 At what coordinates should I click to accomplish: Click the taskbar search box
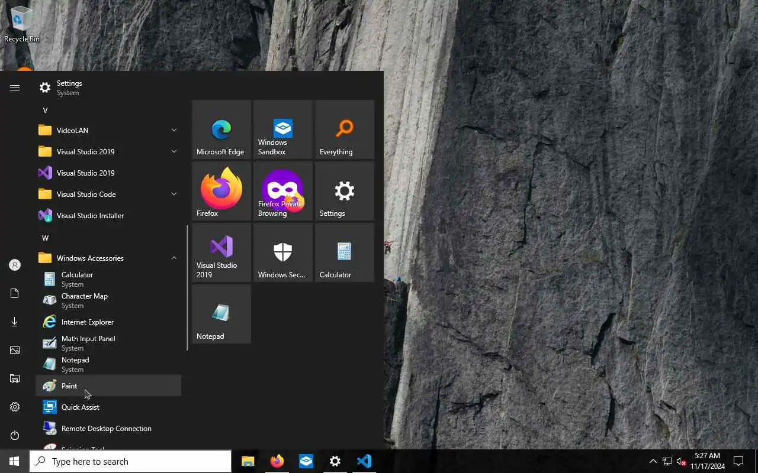(x=130, y=461)
